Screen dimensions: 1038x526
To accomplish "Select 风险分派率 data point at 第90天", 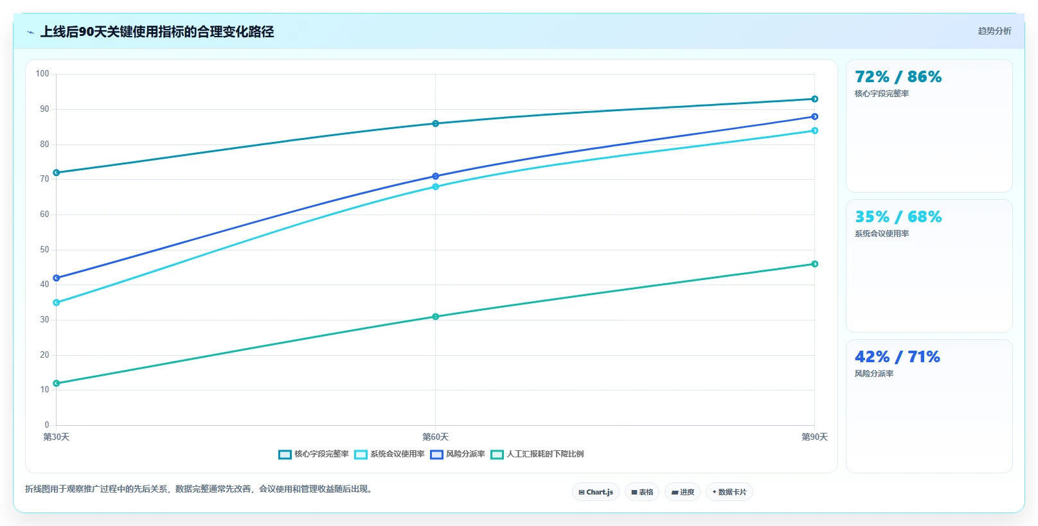I will (x=815, y=116).
